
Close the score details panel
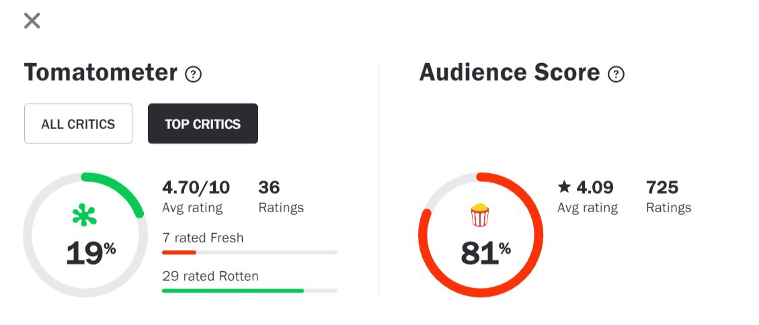tap(32, 21)
